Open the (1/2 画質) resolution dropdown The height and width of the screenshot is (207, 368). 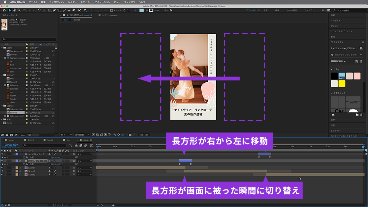[x=82, y=135]
